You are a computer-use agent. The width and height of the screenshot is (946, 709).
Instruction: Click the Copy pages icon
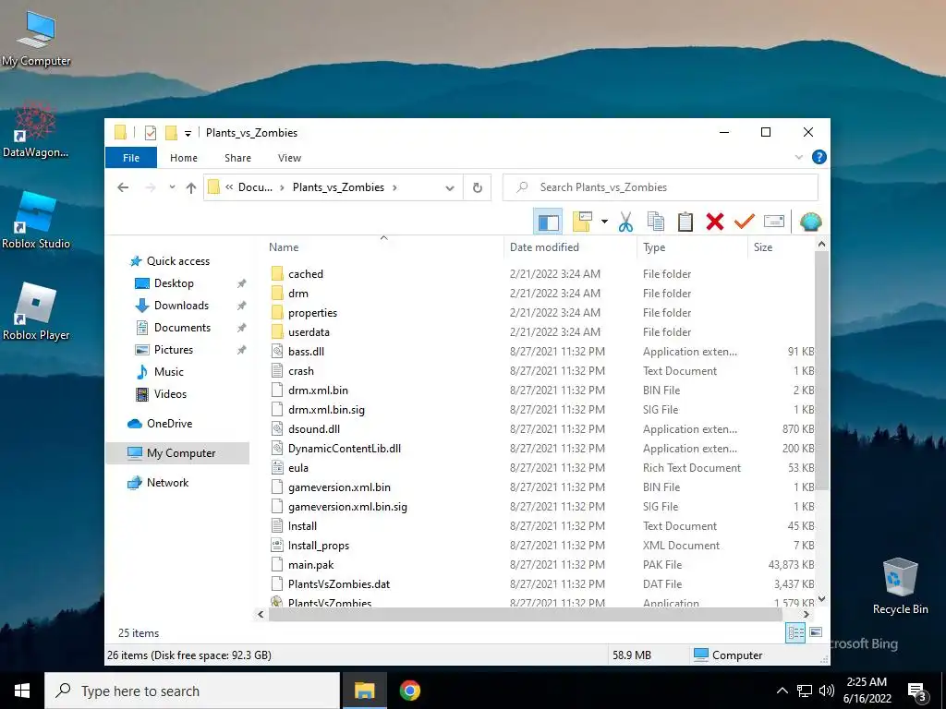(655, 222)
